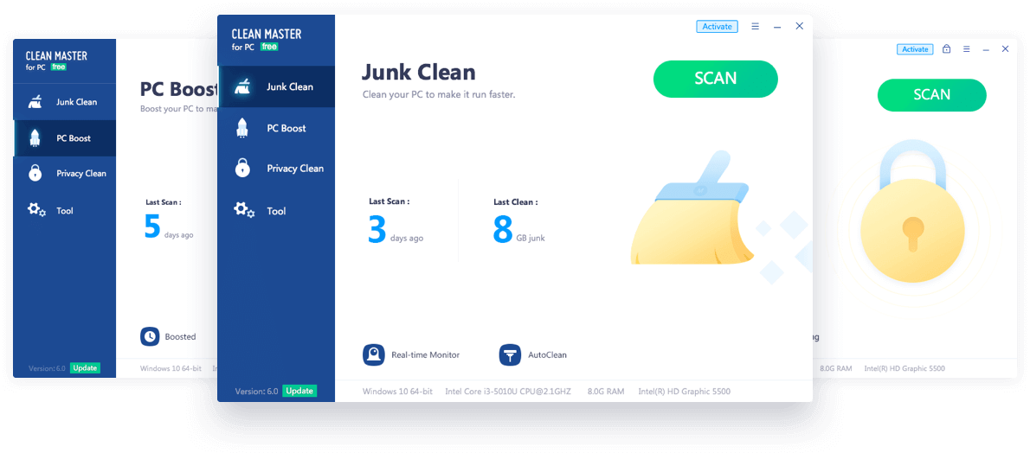Click the Update button in front window
Viewport: 1030px width, 453px height.
coord(299,391)
